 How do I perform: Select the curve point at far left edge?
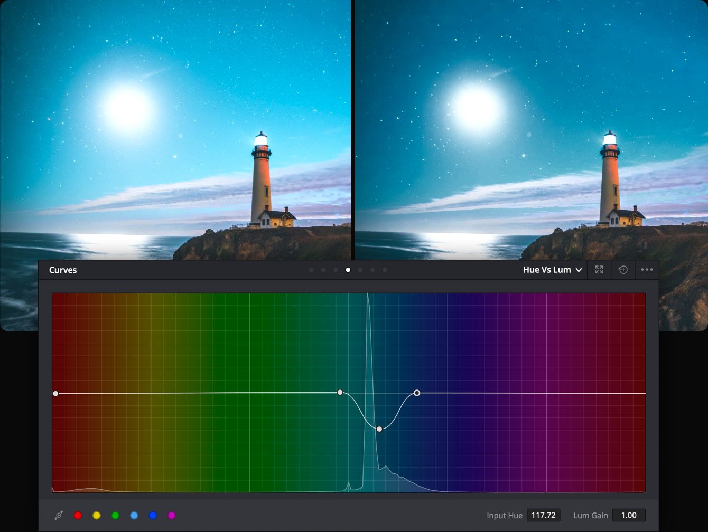pos(55,394)
